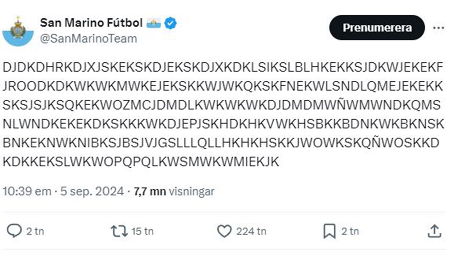
Task: Click the keyboard-smash tweet text body
Action: pyautogui.click(x=223, y=115)
